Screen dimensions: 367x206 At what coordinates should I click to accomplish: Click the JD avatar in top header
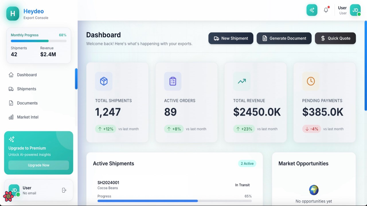pyautogui.click(x=355, y=10)
